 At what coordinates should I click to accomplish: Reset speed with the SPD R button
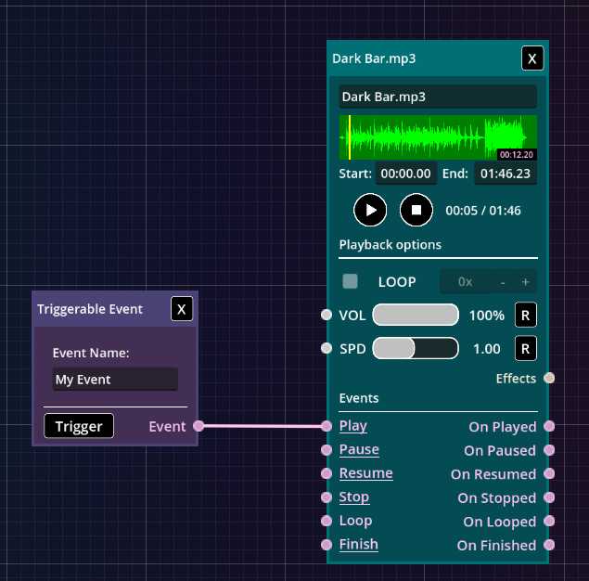pyautogui.click(x=526, y=349)
